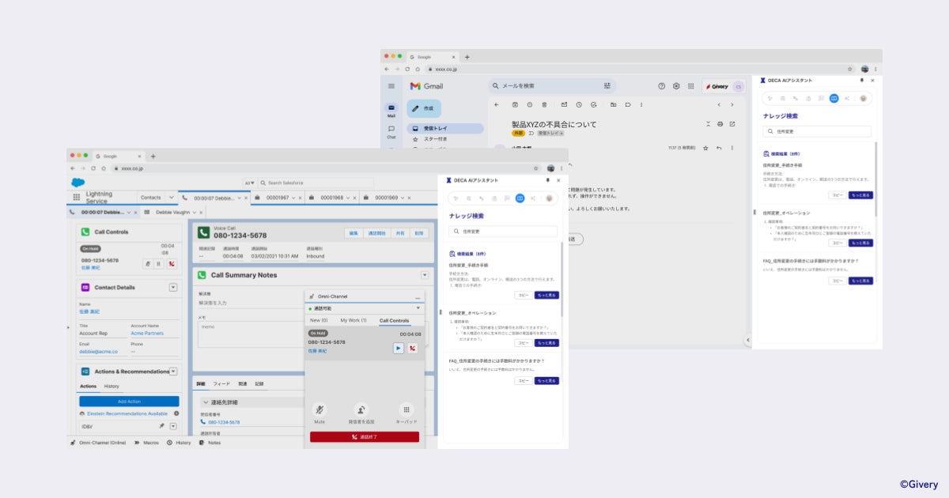
Task: Select the highlighted knowledge search icon in Gmail DECA toolbar
Action: pyautogui.click(x=834, y=98)
